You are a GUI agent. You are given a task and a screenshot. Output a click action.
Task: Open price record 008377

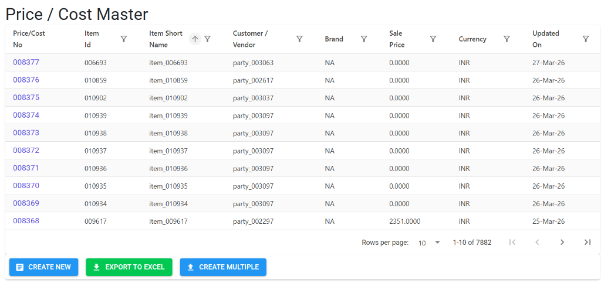26,62
